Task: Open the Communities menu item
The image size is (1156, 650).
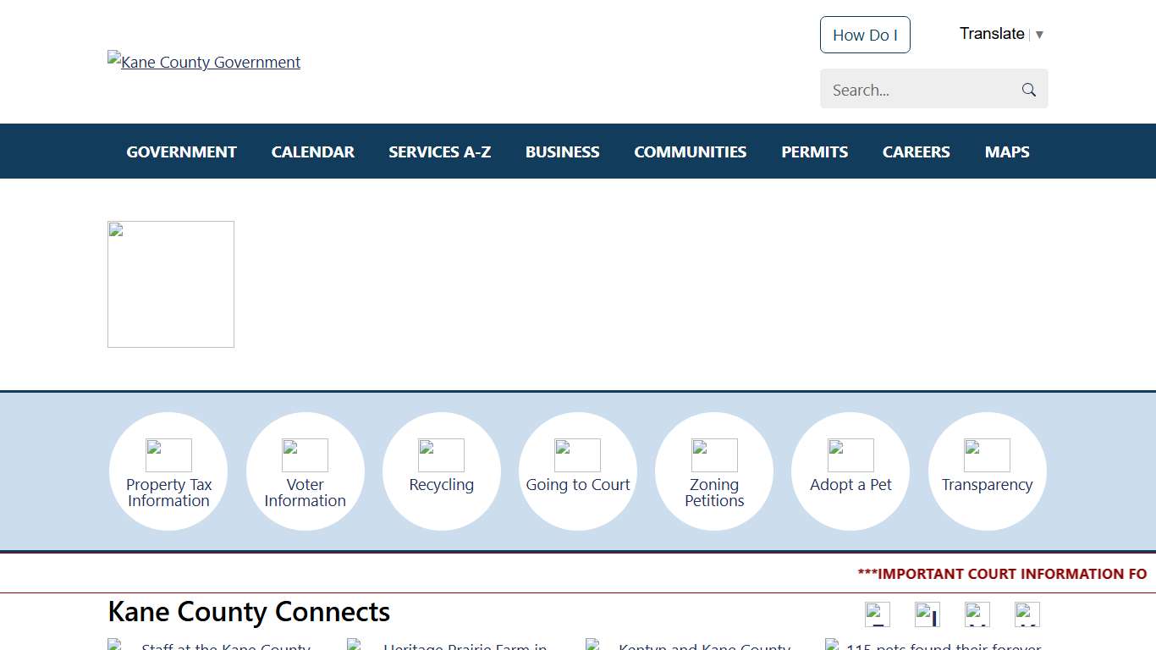Action: click(x=690, y=152)
